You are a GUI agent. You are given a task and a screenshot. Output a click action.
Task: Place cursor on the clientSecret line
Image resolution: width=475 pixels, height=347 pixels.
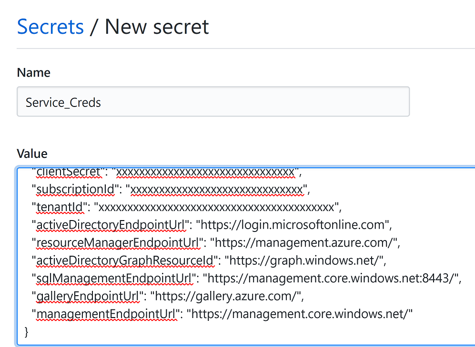click(x=167, y=172)
